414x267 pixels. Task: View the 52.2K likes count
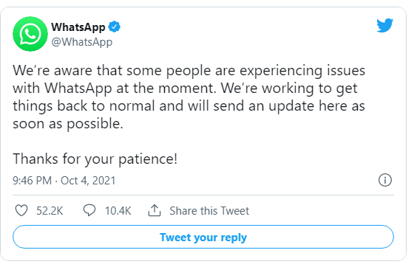tap(50, 211)
